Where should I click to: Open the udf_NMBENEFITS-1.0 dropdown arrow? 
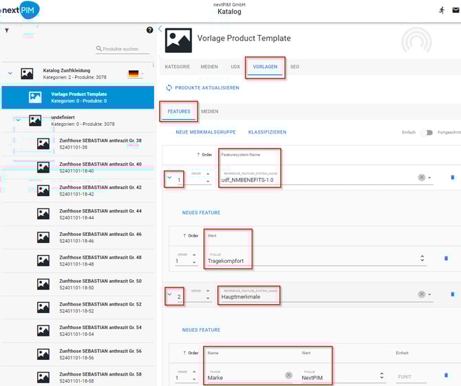[x=429, y=178]
